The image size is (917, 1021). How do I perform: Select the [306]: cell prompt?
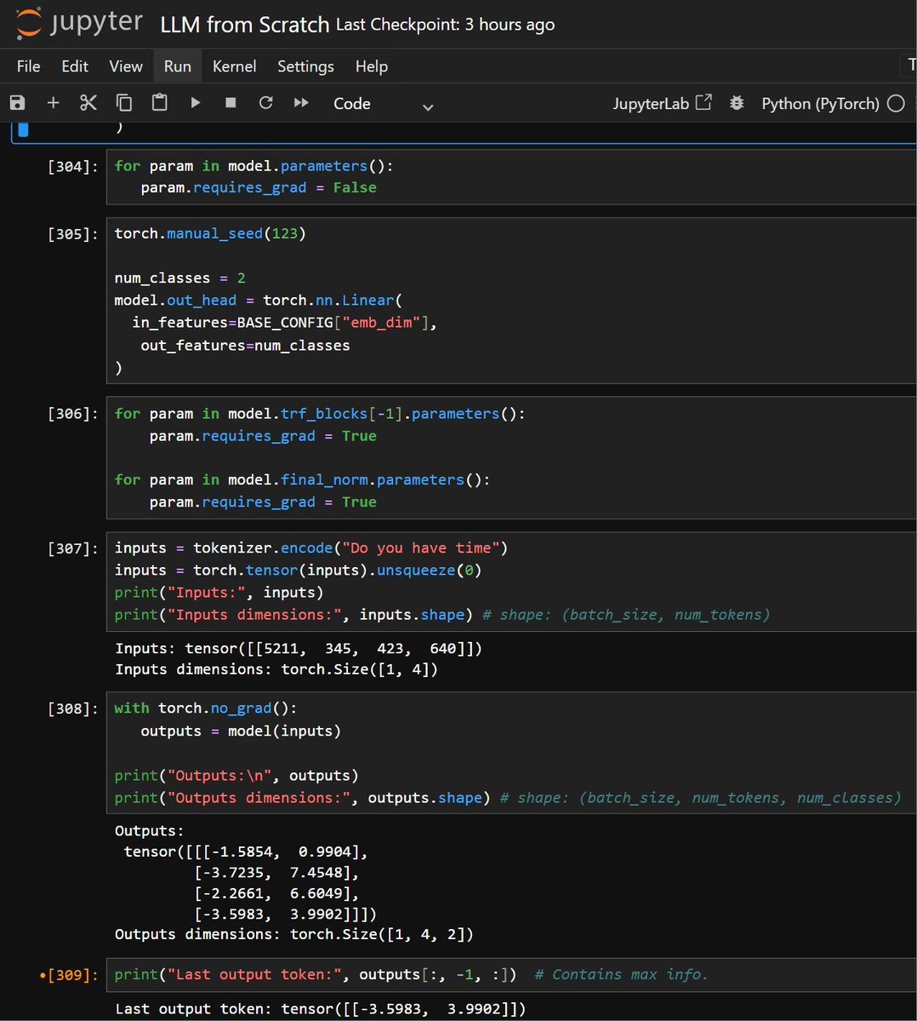(73, 414)
